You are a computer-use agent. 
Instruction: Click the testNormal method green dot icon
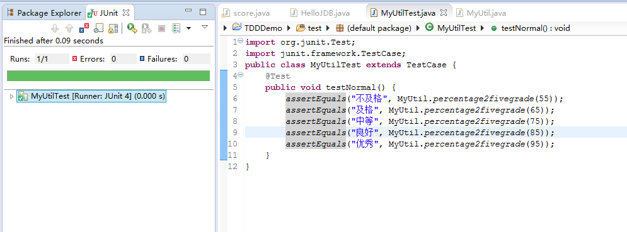click(x=494, y=28)
